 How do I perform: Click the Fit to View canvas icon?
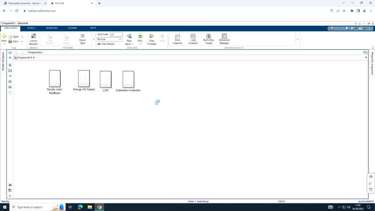click(x=10, y=71)
